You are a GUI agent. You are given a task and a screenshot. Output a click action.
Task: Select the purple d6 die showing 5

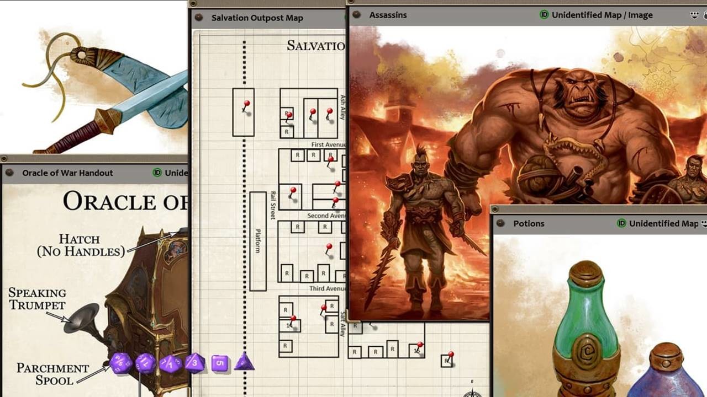(x=219, y=363)
